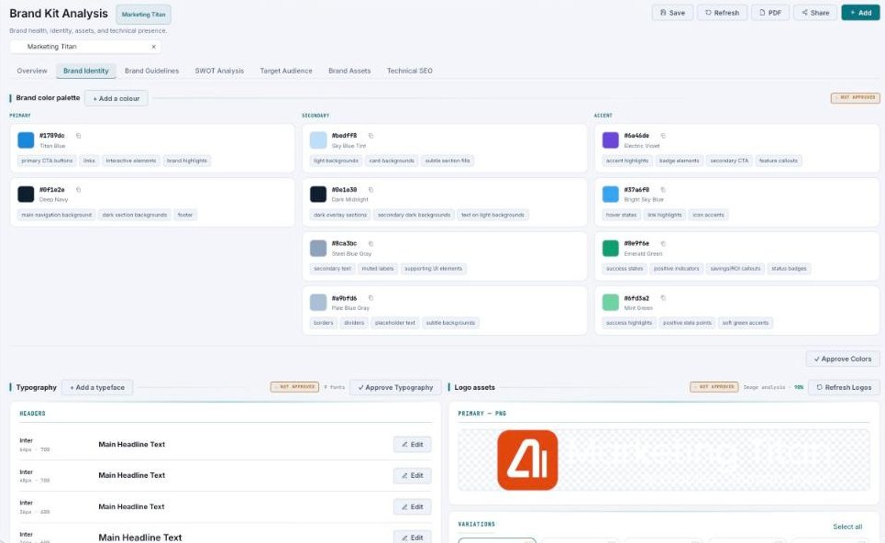This screenshot has height=543, width=885.
Task: Open the Brand Assets tab
Action: tap(349, 71)
